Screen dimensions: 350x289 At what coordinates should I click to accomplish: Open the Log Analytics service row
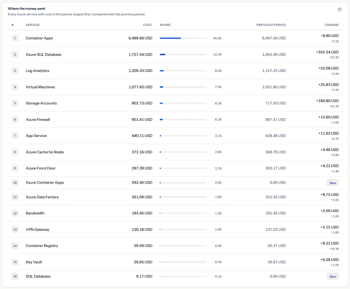point(175,71)
